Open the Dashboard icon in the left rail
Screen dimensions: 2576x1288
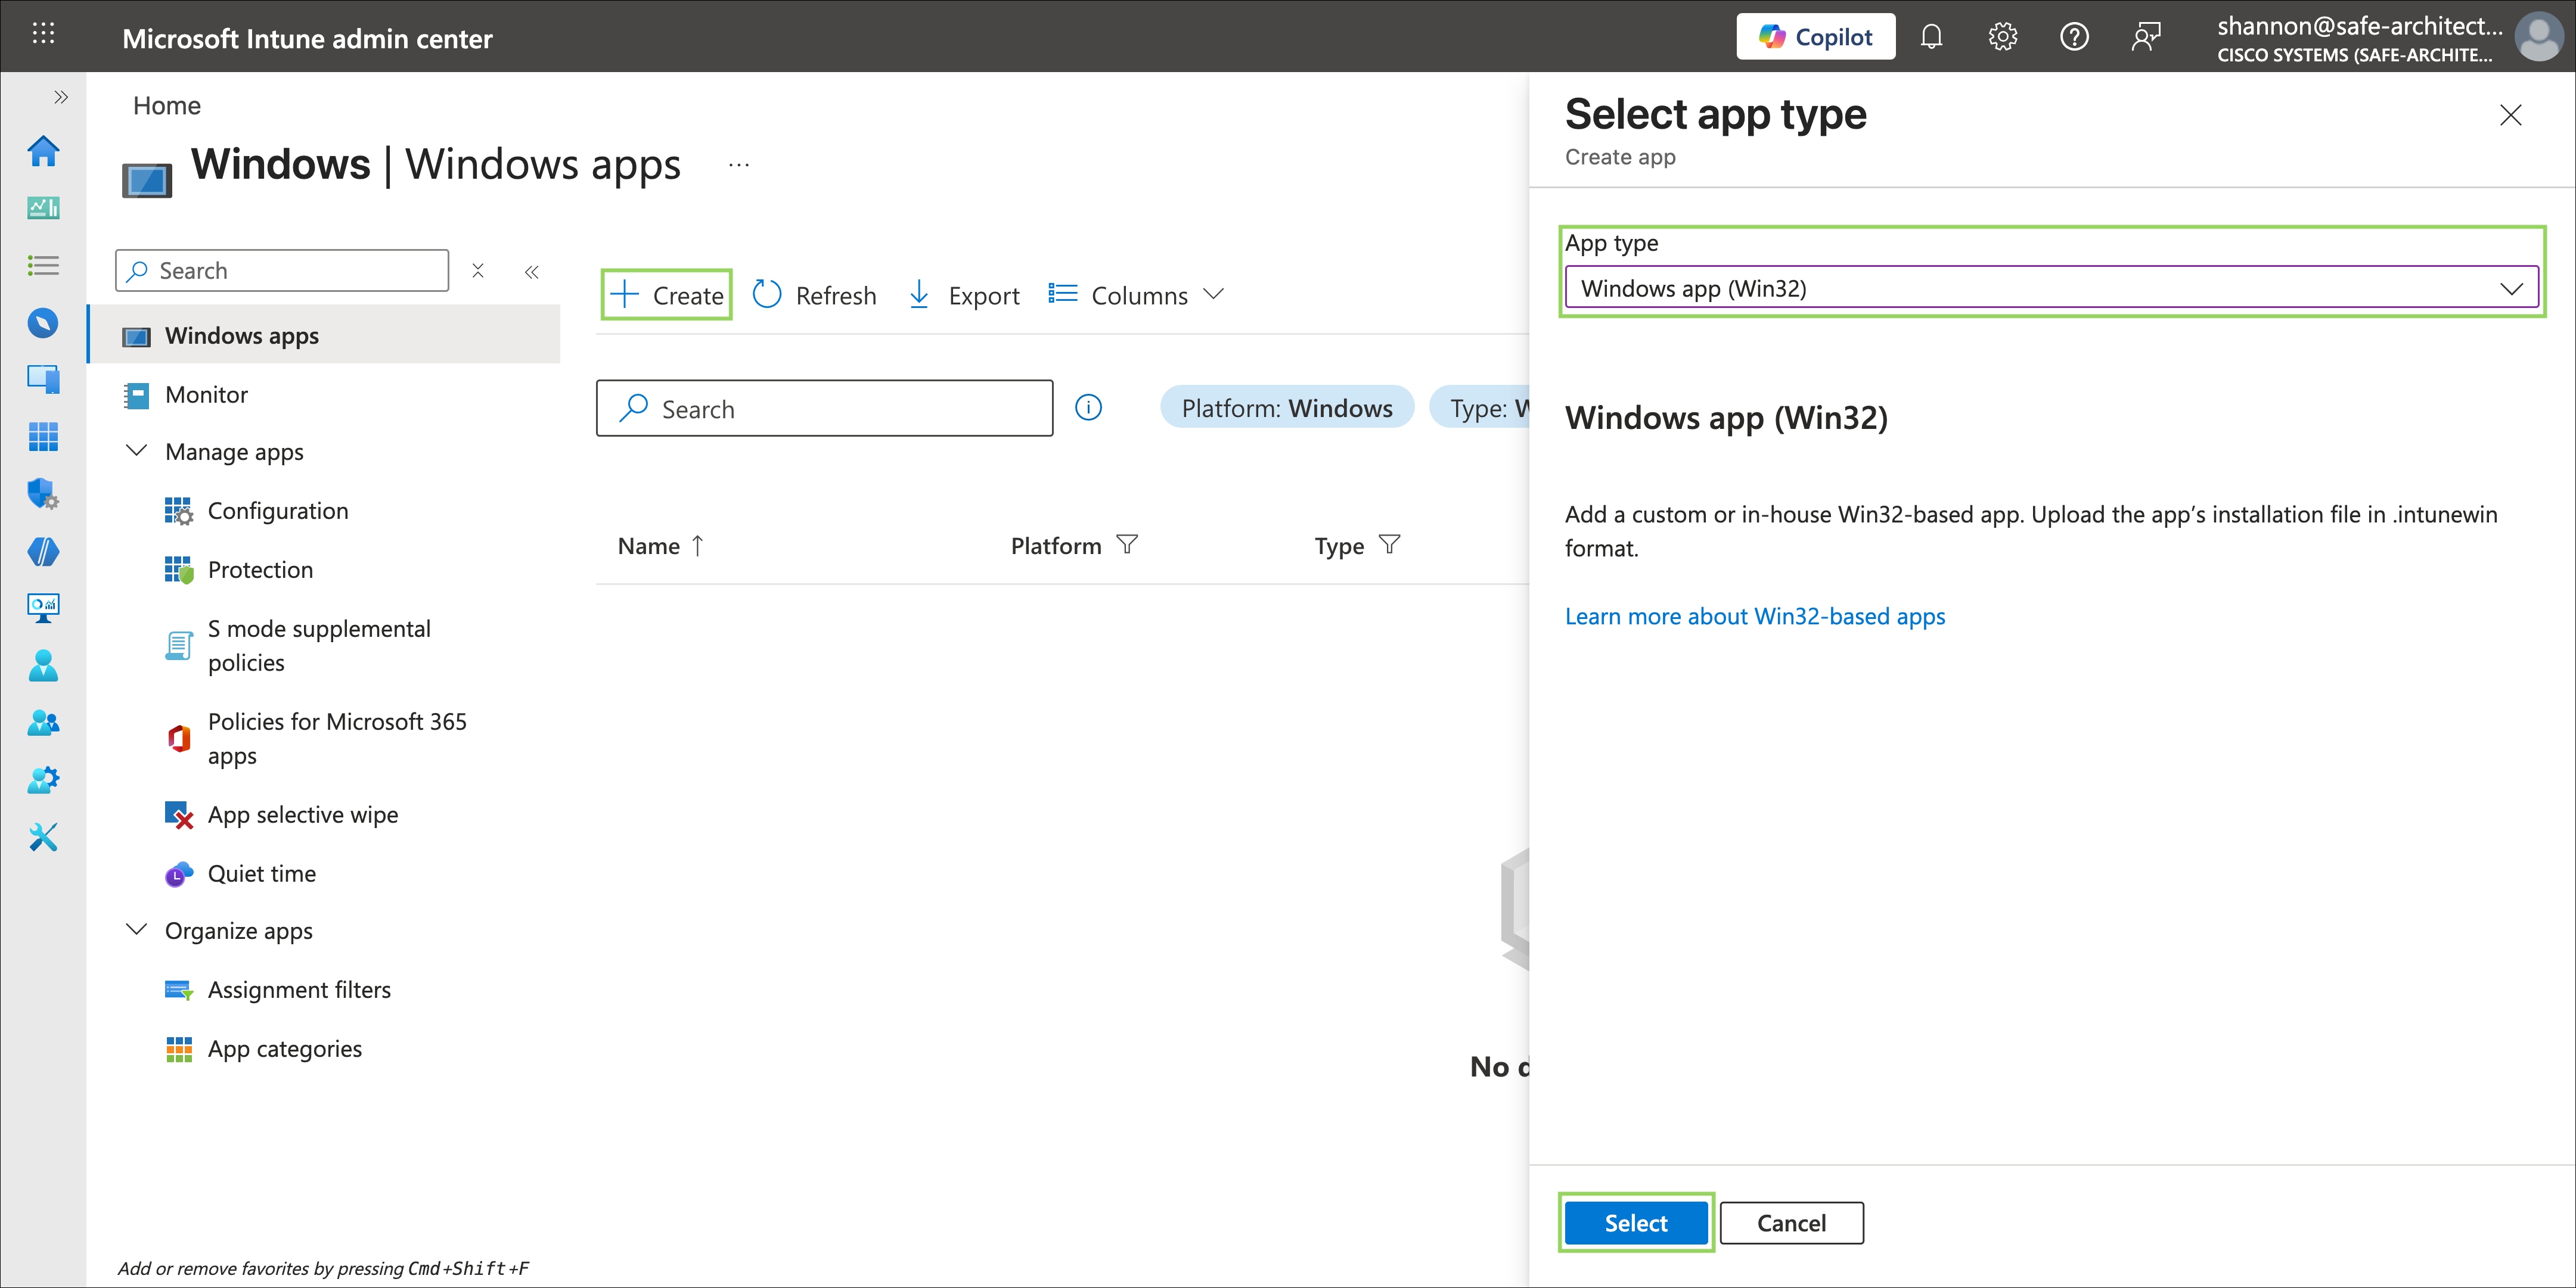(x=43, y=208)
